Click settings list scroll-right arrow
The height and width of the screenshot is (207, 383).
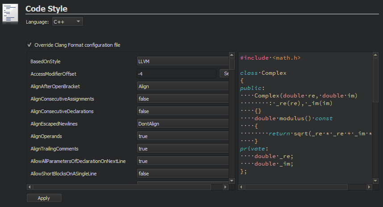(225, 187)
